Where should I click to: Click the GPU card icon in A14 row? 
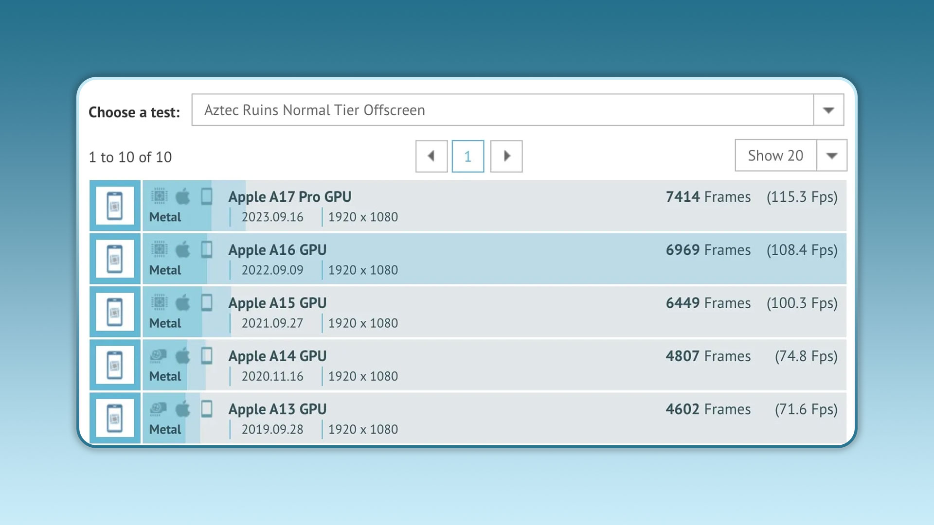pos(159,356)
